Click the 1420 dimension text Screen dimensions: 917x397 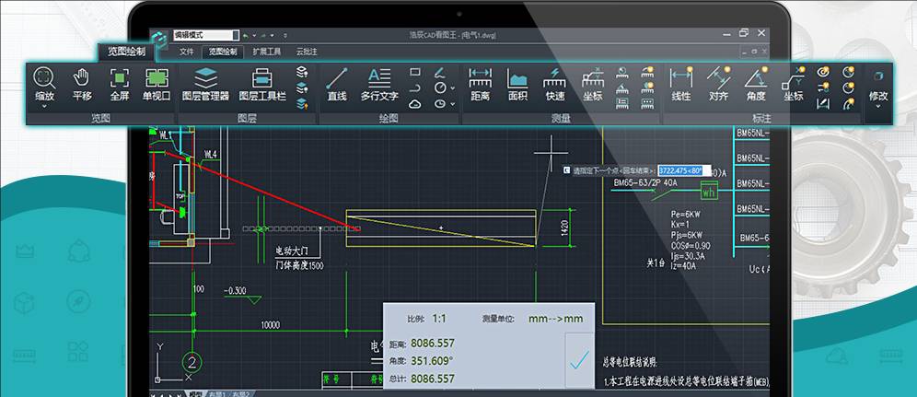pos(565,228)
